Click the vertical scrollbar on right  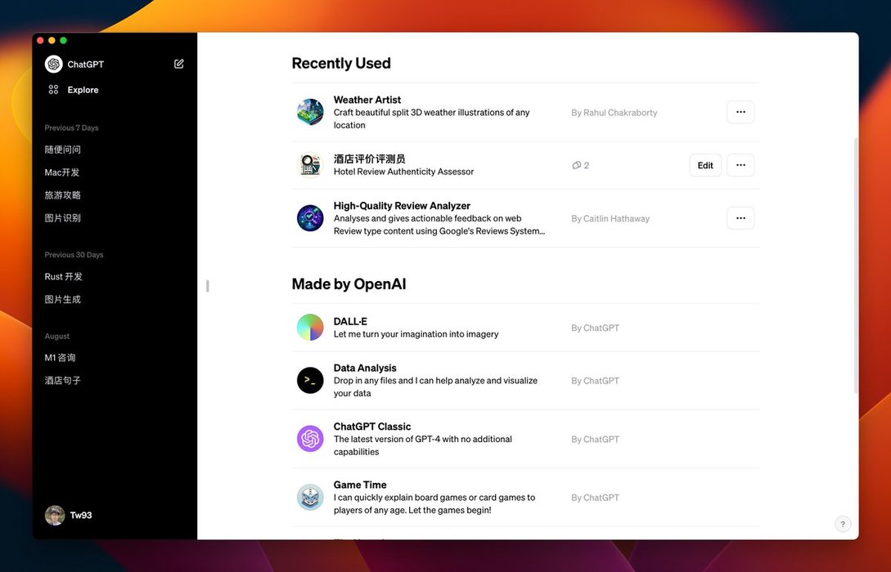point(855,261)
